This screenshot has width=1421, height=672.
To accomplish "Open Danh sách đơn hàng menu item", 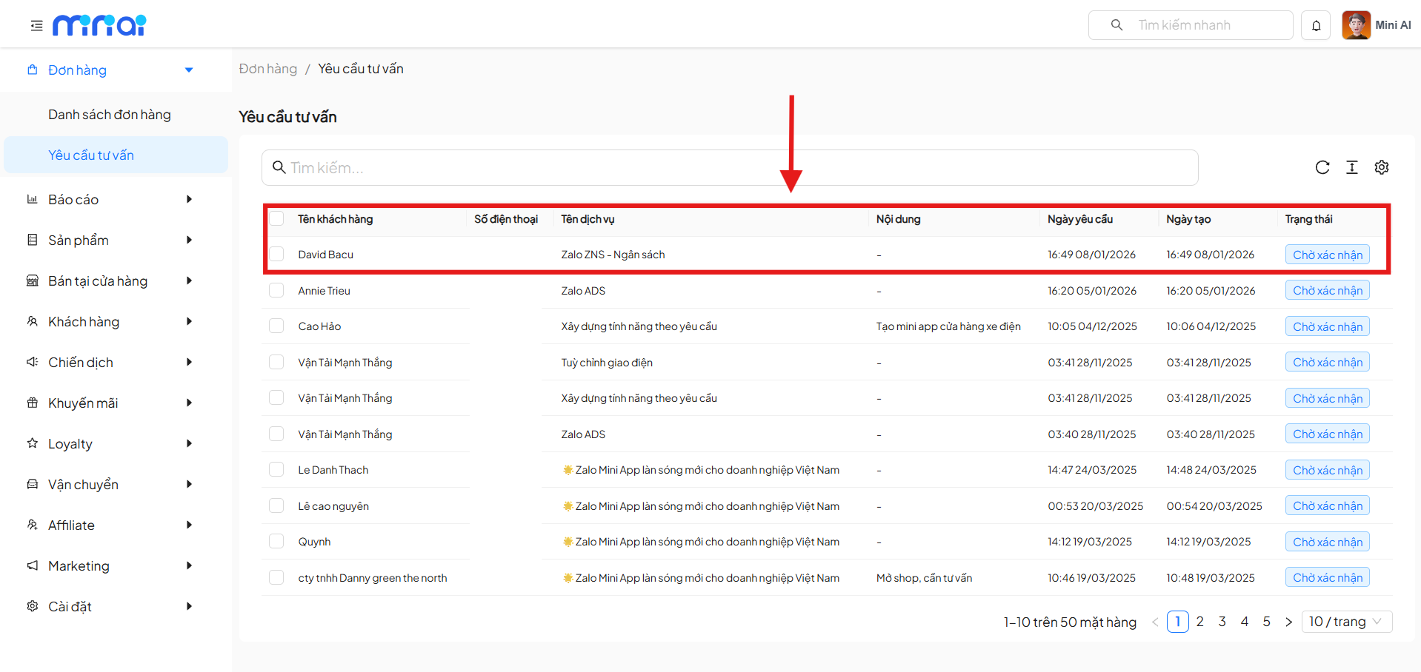I will (x=110, y=115).
